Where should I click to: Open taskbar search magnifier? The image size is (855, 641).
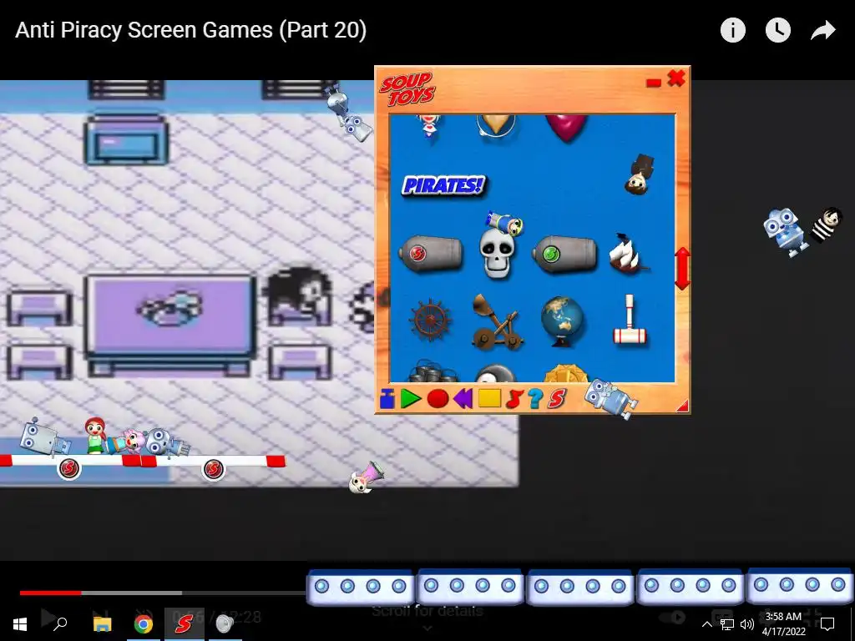click(x=60, y=623)
